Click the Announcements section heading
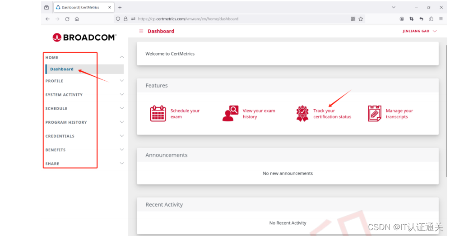450x236 pixels. click(x=167, y=155)
